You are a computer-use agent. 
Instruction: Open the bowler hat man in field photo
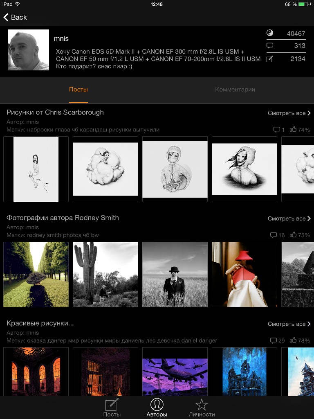pyautogui.click(x=175, y=275)
